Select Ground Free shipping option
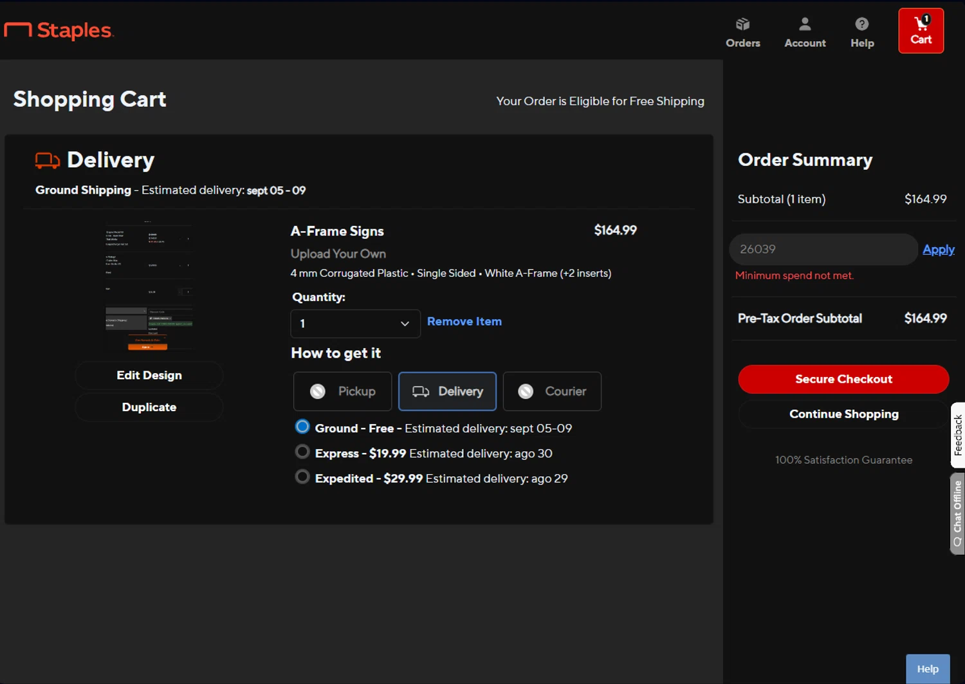This screenshot has height=684, width=965. [x=302, y=427]
